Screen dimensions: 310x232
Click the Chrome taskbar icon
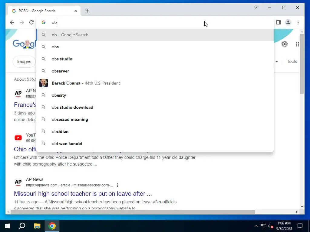coord(52,226)
